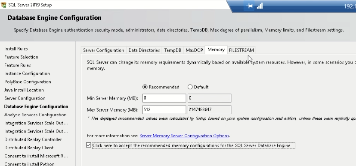Switch to the TempDB tab
Image resolution: width=356 pixels, height=166 pixels.
tap(173, 50)
